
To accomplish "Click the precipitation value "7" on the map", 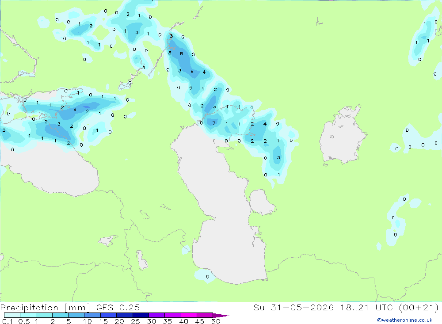I will click(214, 123).
